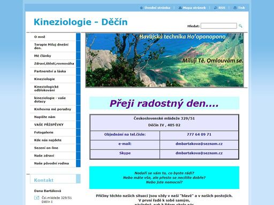
Task: Open Naše původní rodina menu item
Action: coord(53,163)
